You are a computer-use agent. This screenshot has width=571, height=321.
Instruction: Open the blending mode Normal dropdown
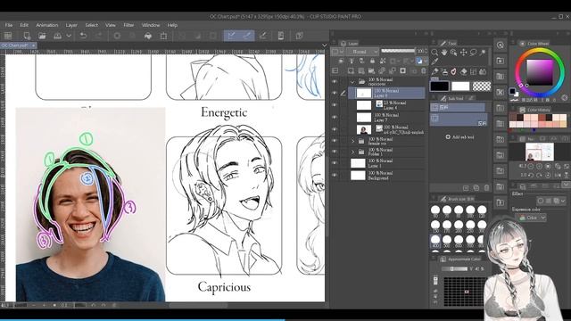[x=362, y=52]
